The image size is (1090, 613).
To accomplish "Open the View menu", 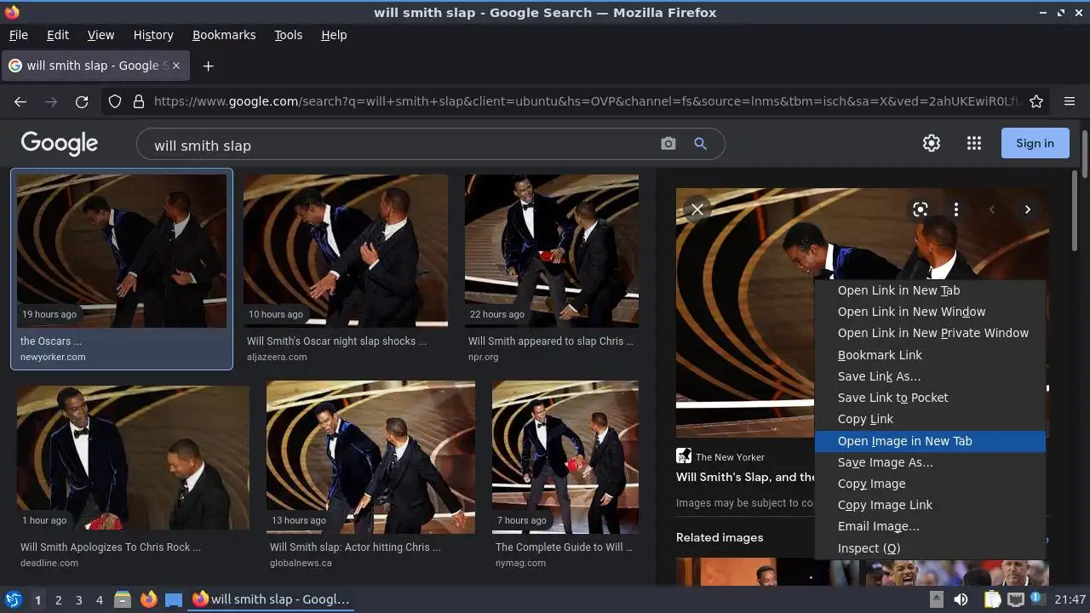I will tap(100, 35).
